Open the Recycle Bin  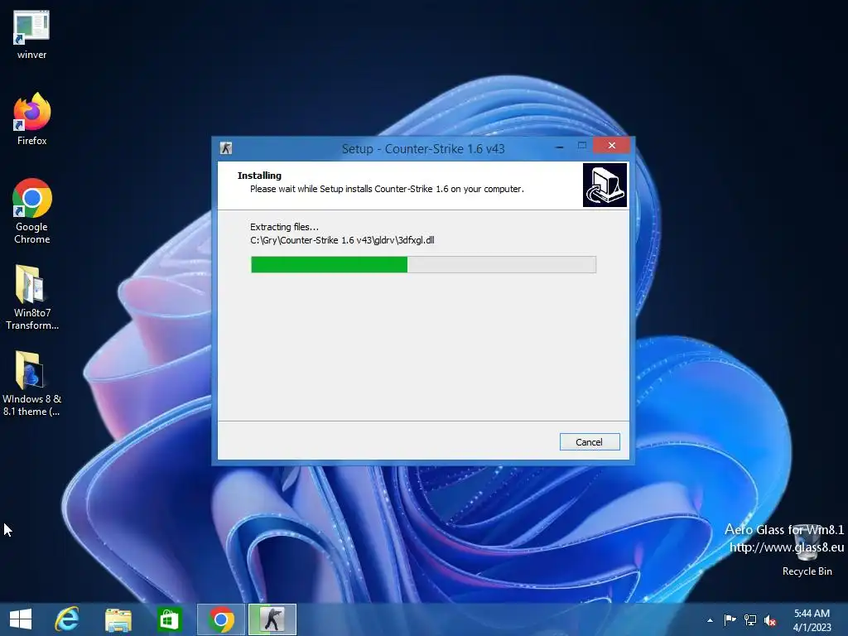tap(807, 549)
